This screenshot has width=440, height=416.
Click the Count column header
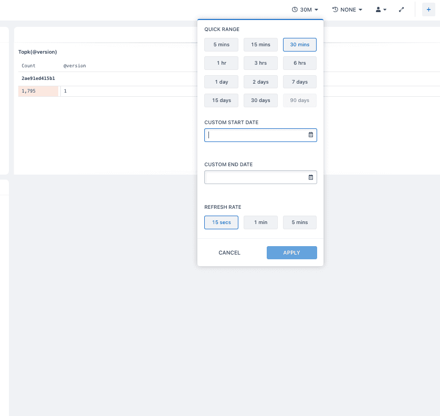[29, 66]
